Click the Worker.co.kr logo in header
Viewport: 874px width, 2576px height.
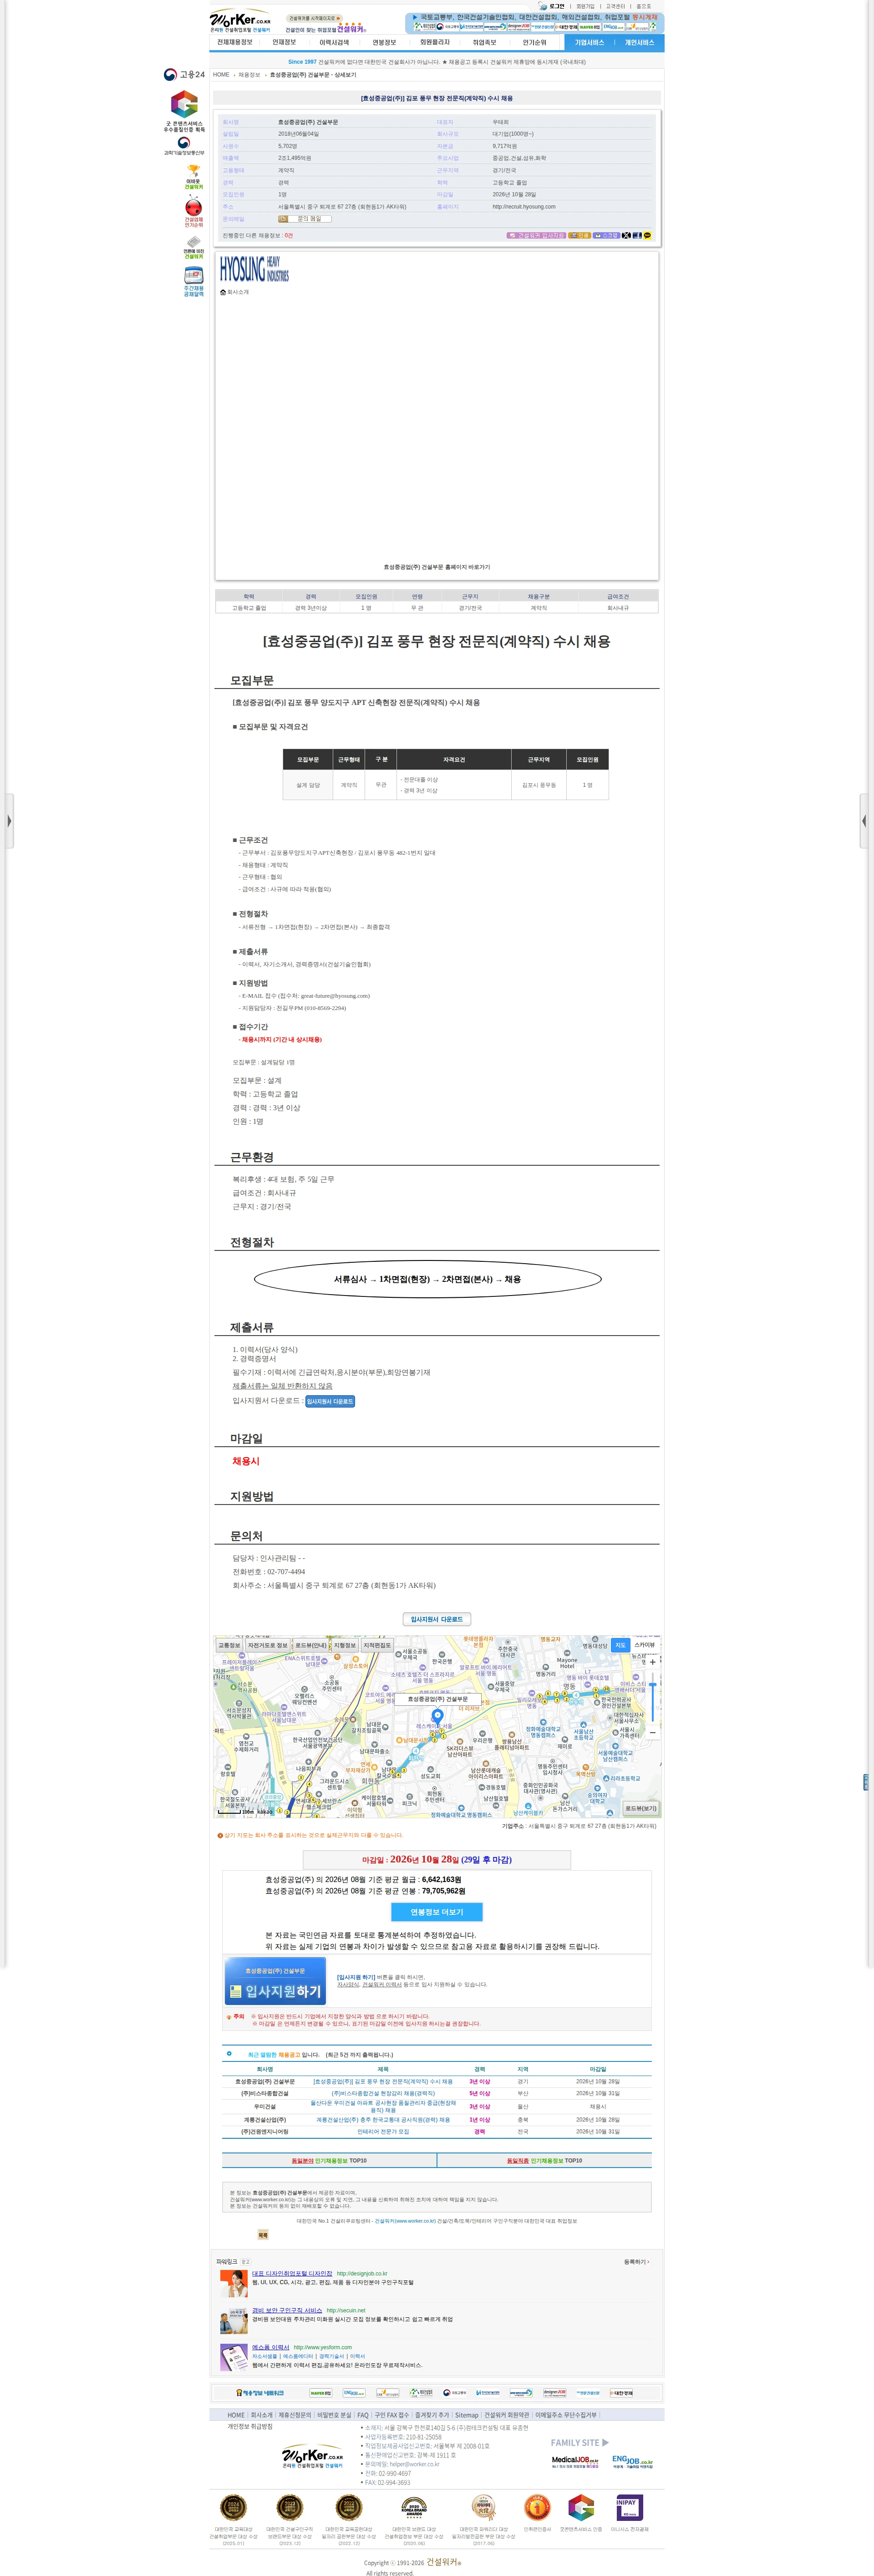pos(240,21)
